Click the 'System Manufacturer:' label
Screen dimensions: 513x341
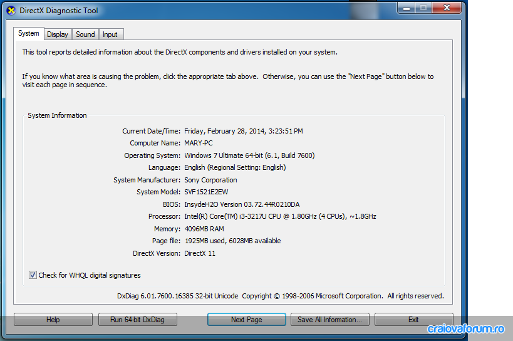pyautogui.click(x=147, y=180)
